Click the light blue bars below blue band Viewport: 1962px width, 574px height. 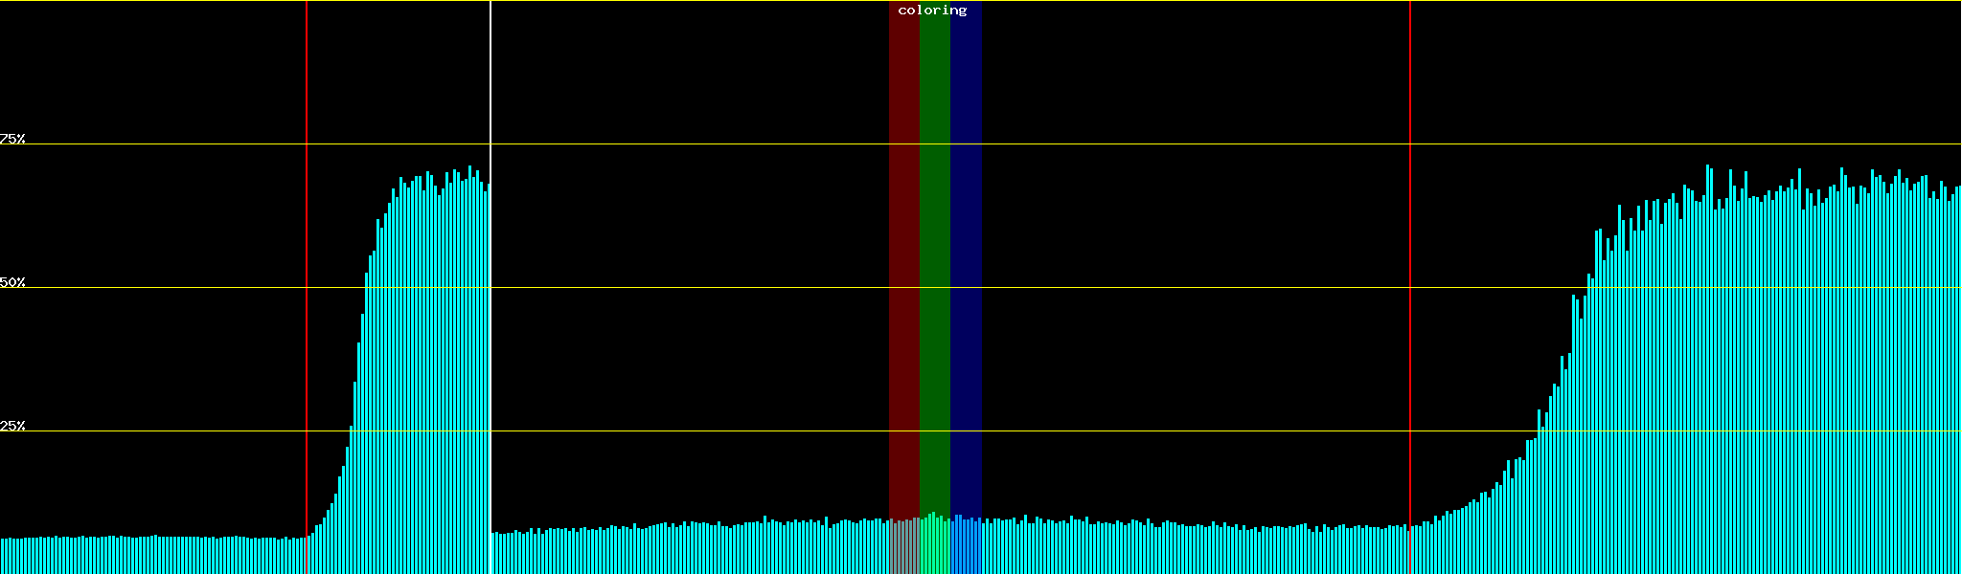tap(966, 547)
